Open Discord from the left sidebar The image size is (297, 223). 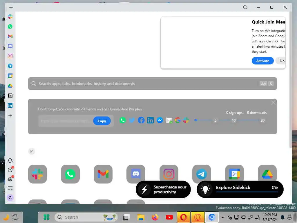point(10,46)
